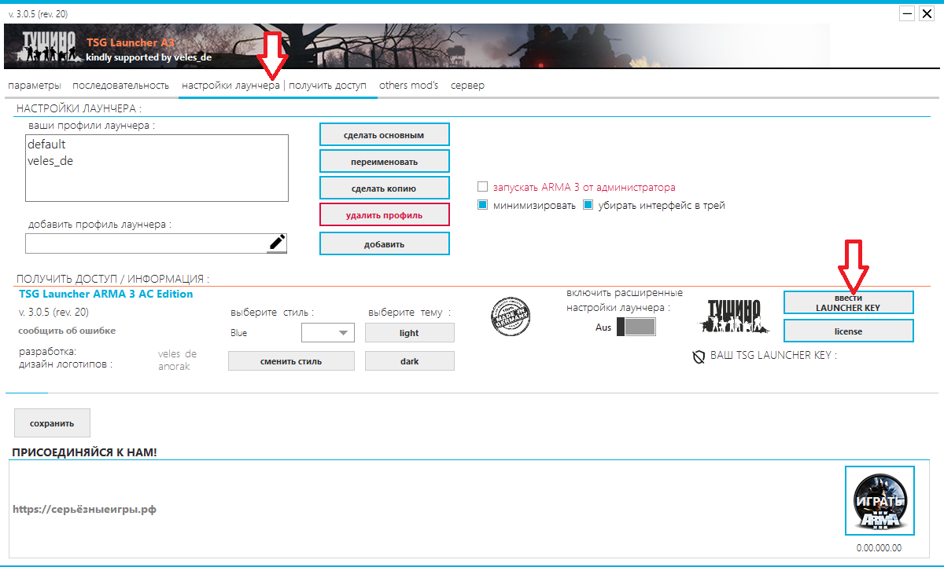The image size is (944, 567).
Task: Click the pencil icon beside profile name field
Action: pos(277,243)
